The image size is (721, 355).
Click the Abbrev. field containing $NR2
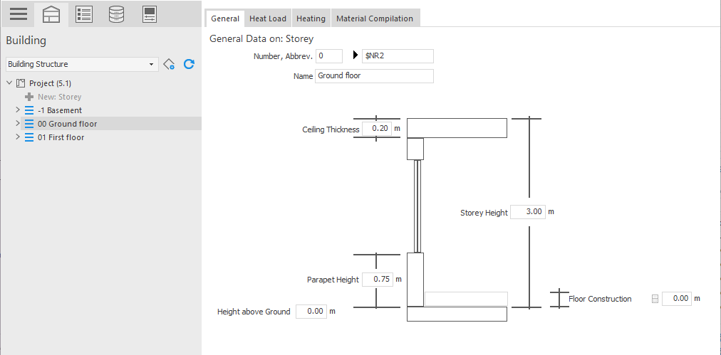point(398,56)
